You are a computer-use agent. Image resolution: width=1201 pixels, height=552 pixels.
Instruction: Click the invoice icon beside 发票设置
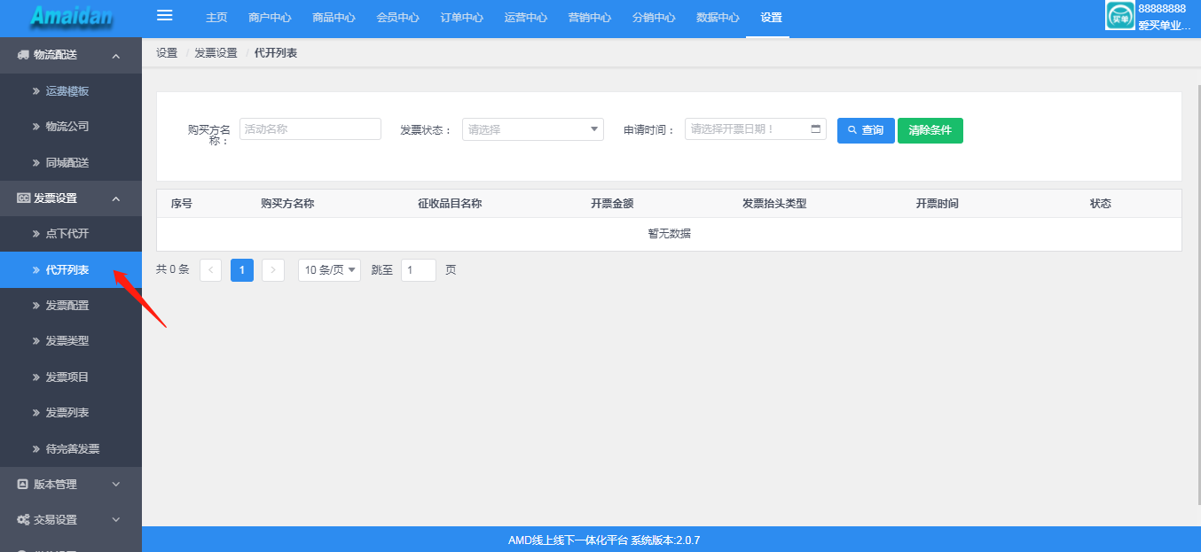(x=23, y=198)
